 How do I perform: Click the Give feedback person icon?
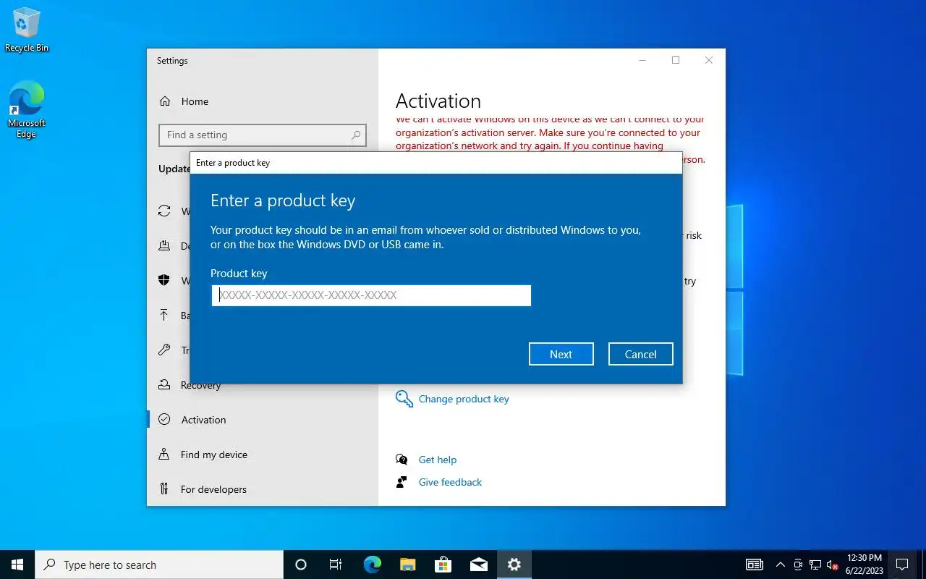coord(402,482)
